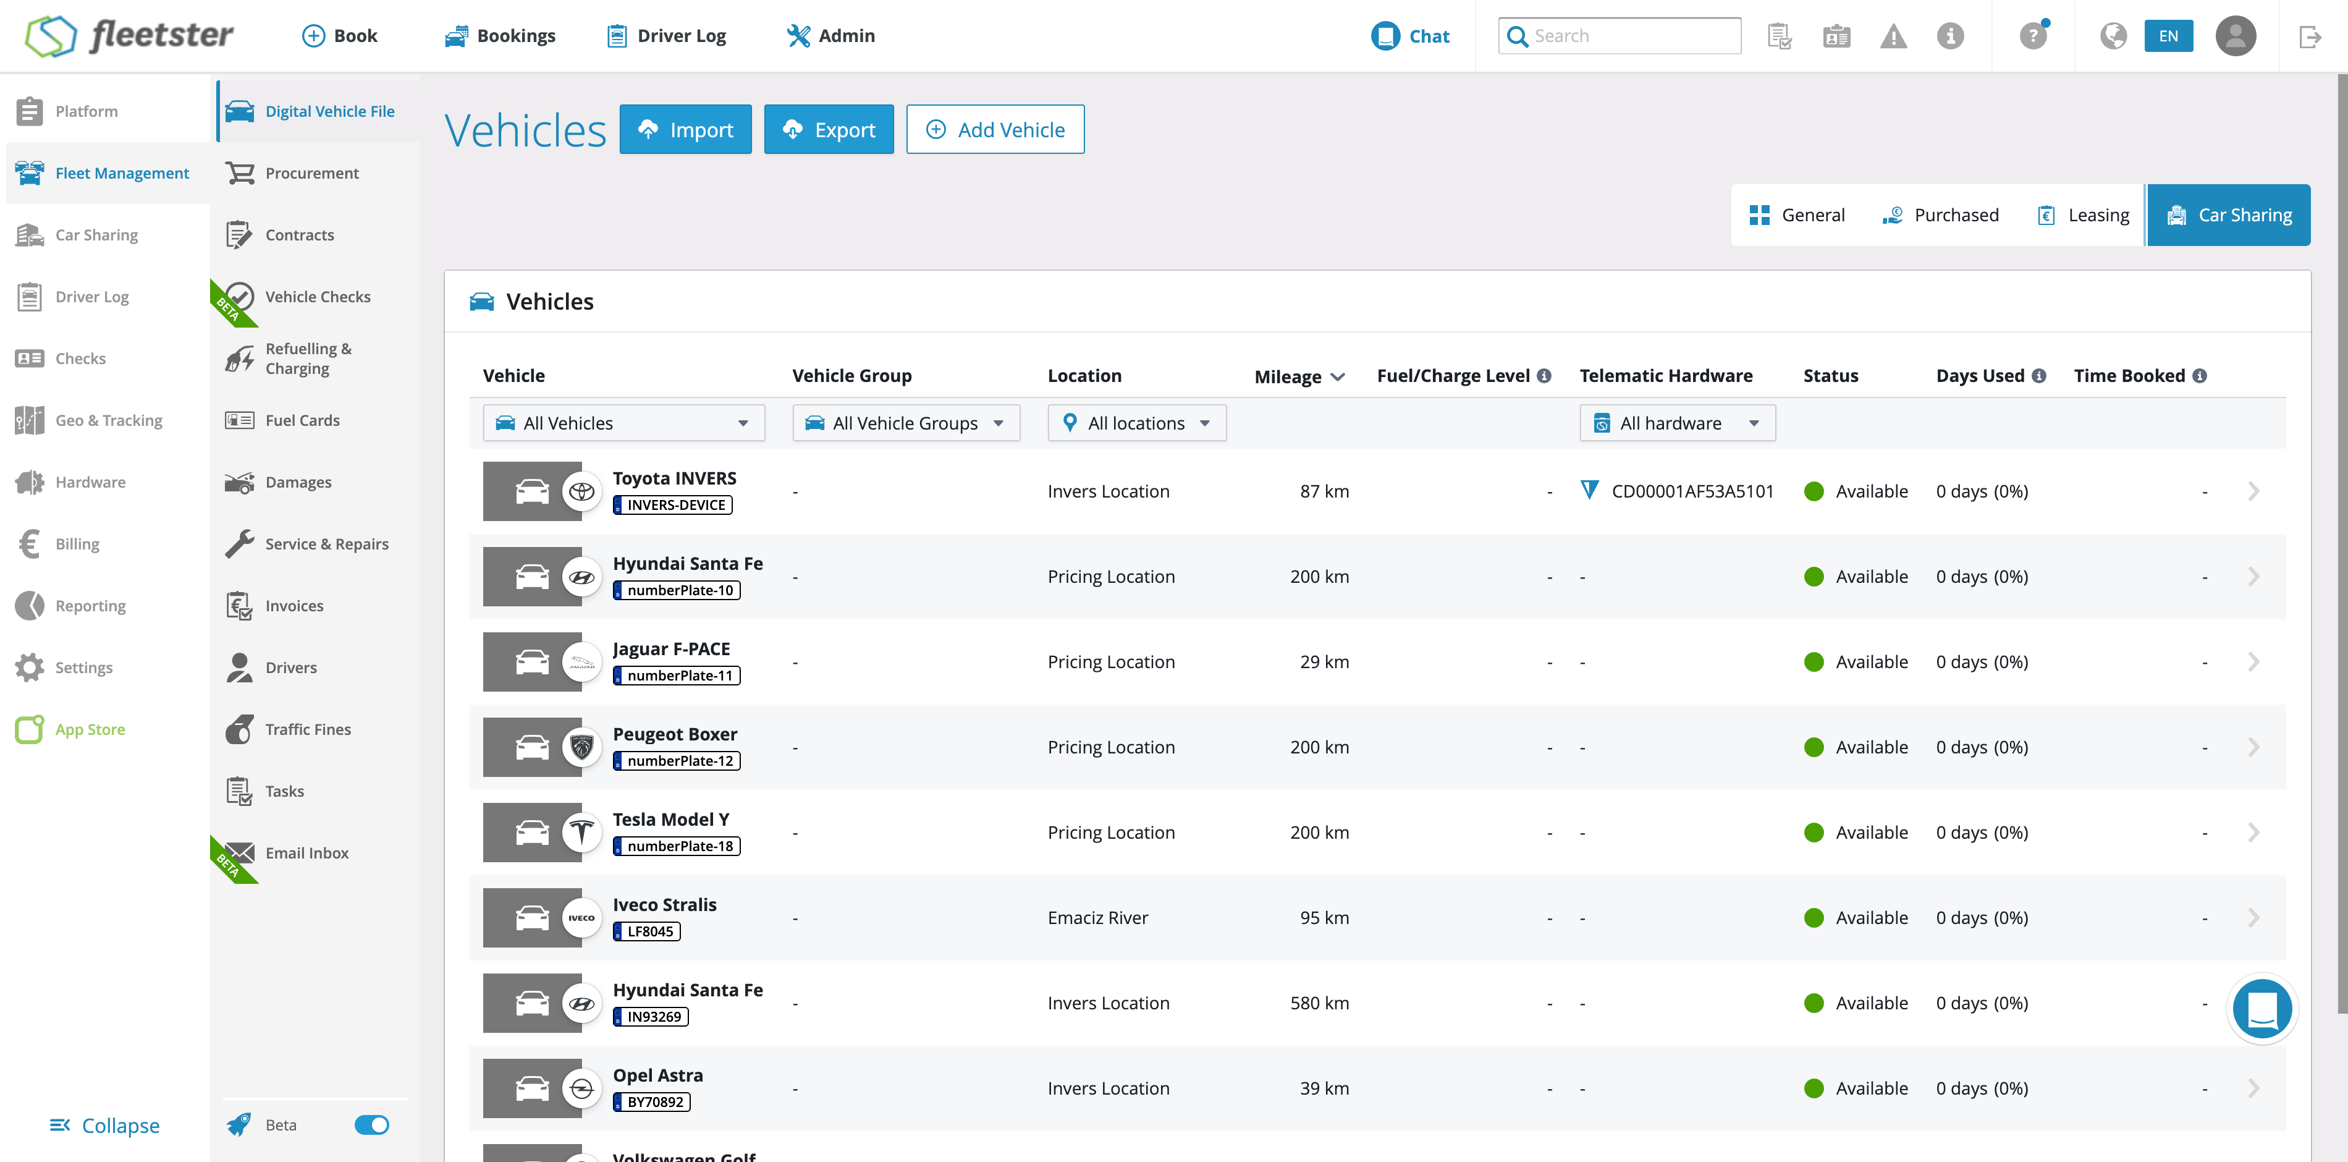Click the Add Vehicle button
The width and height of the screenshot is (2348, 1162).
pos(994,130)
